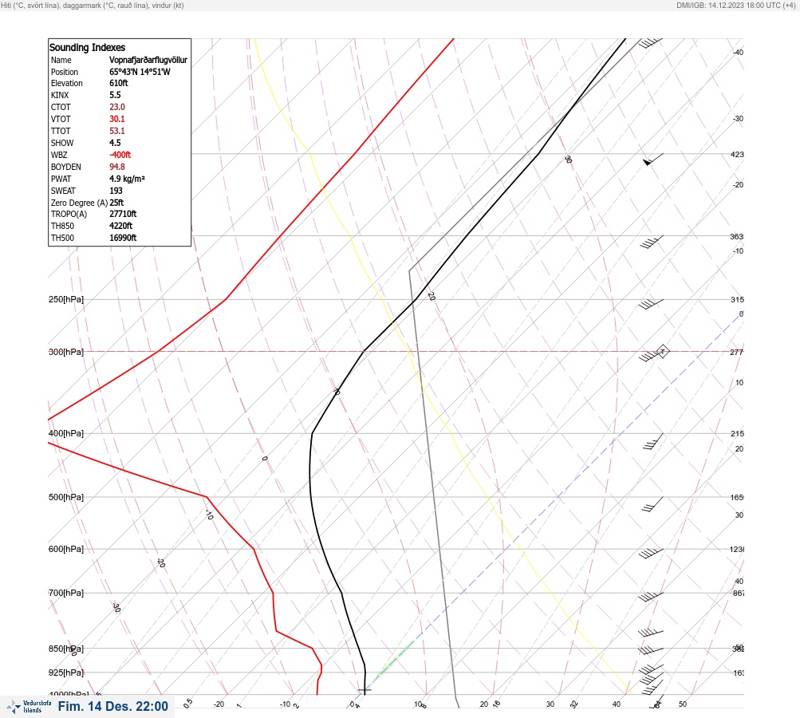Click the WBZ value -400ft
800x718 pixels.
point(120,155)
